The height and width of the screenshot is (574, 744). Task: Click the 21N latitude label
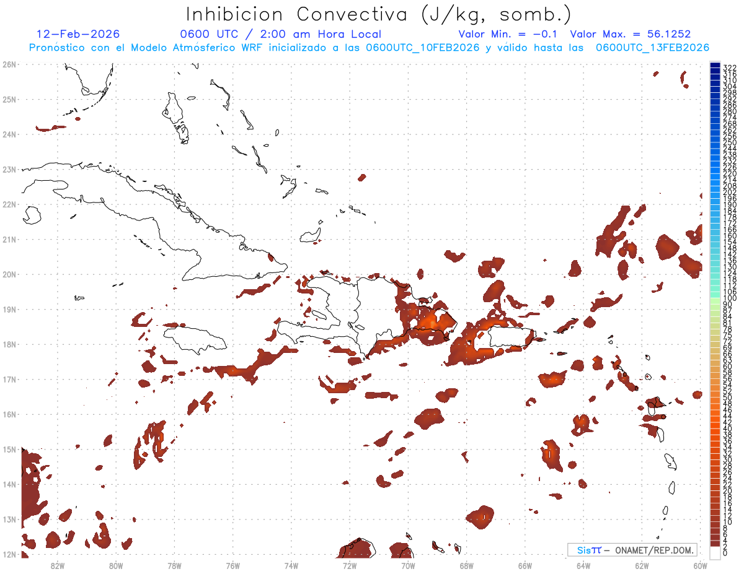[9, 239]
